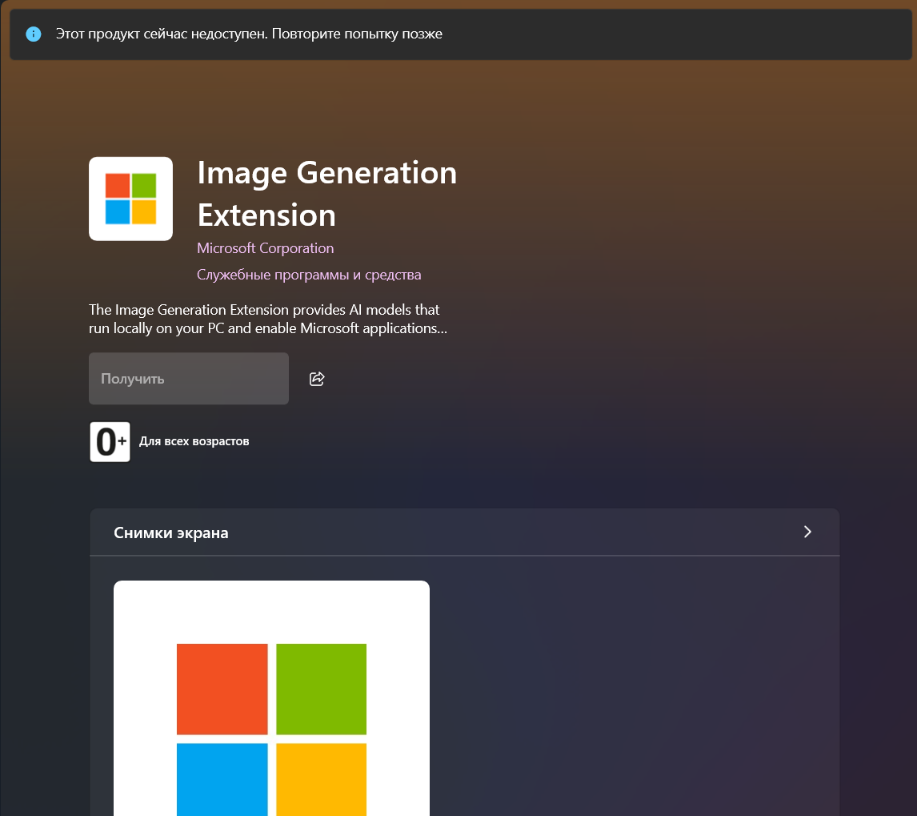Click the app description starting 'The Image Generation Extension'

268,319
